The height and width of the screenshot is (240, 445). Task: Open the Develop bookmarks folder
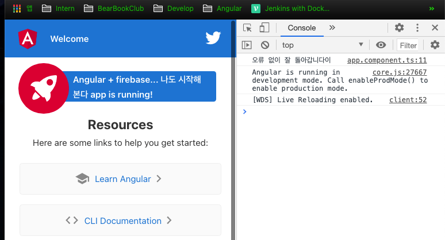click(174, 9)
